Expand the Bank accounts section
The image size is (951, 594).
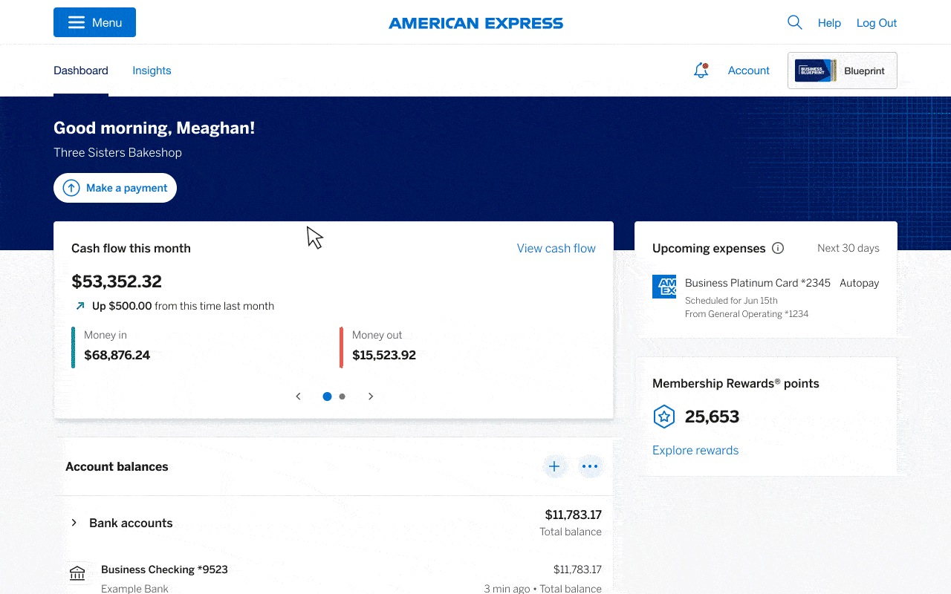click(x=73, y=523)
